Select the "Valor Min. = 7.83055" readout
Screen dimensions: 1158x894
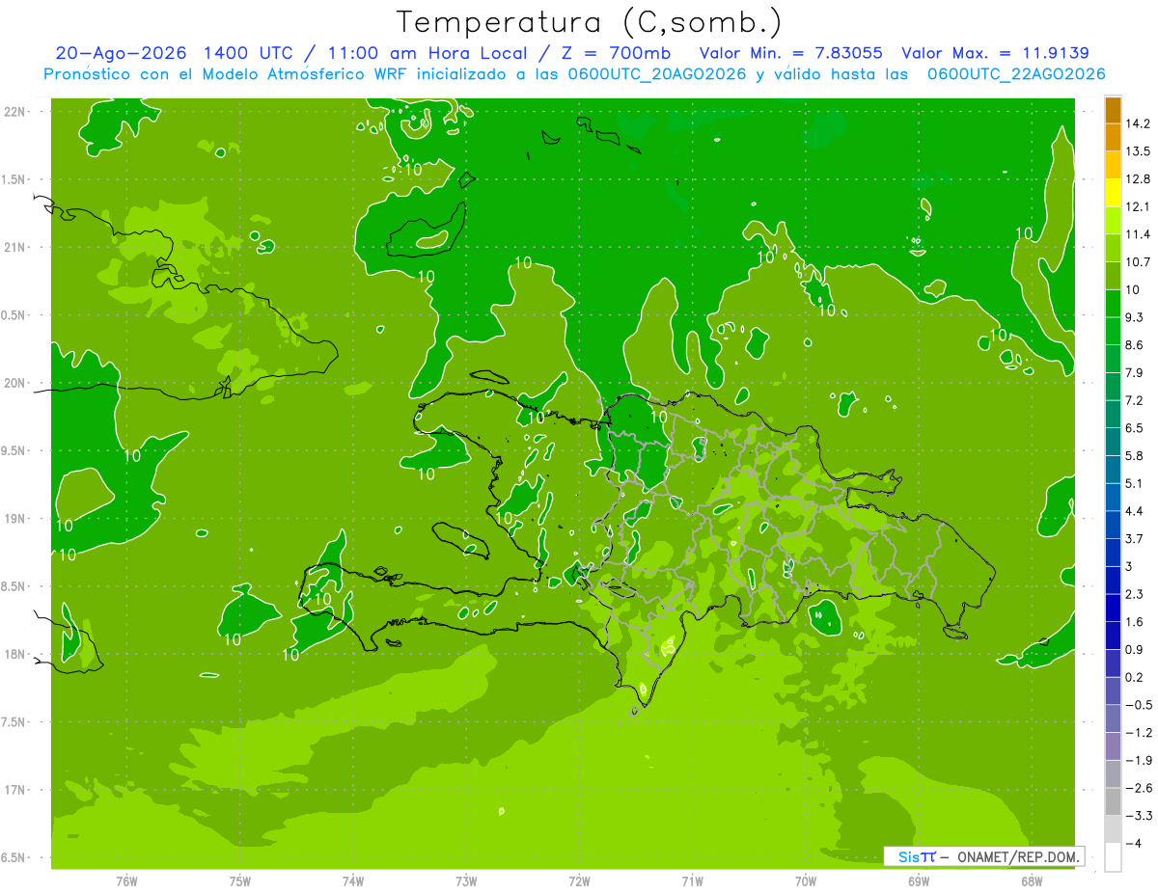[790, 53]
